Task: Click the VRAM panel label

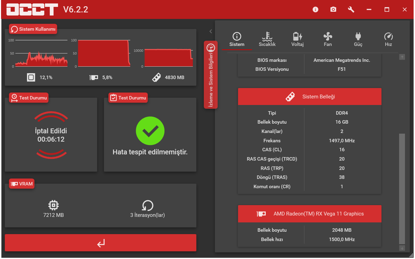Action: [x=22, y=184]
